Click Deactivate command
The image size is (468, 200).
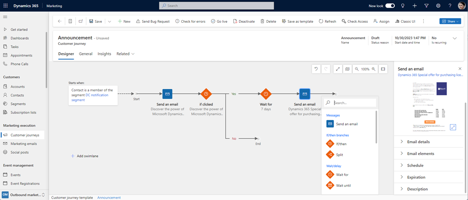243,21
